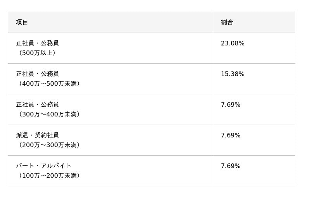The height and width of the screenshot is (198, 310).
Task: Click 7.69% in the パート・アルバイト row
Action: [x=231, y=166]
